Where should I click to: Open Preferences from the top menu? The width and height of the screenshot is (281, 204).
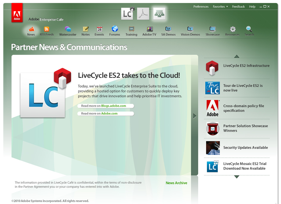click(201, 7)
